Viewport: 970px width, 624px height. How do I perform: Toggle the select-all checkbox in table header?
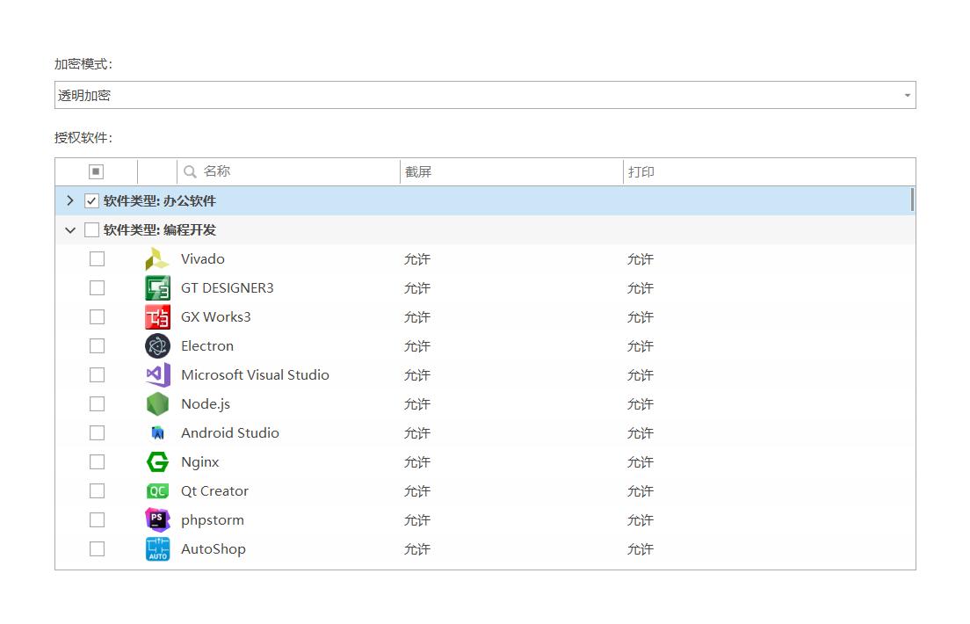(x=97, y=171)
